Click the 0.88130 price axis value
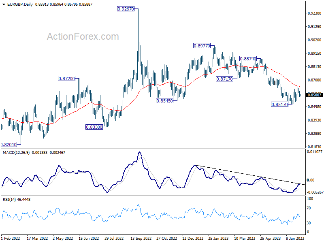The width and height of the screenshot is (324, 243). pyautogui.click(x=315, y=67)
